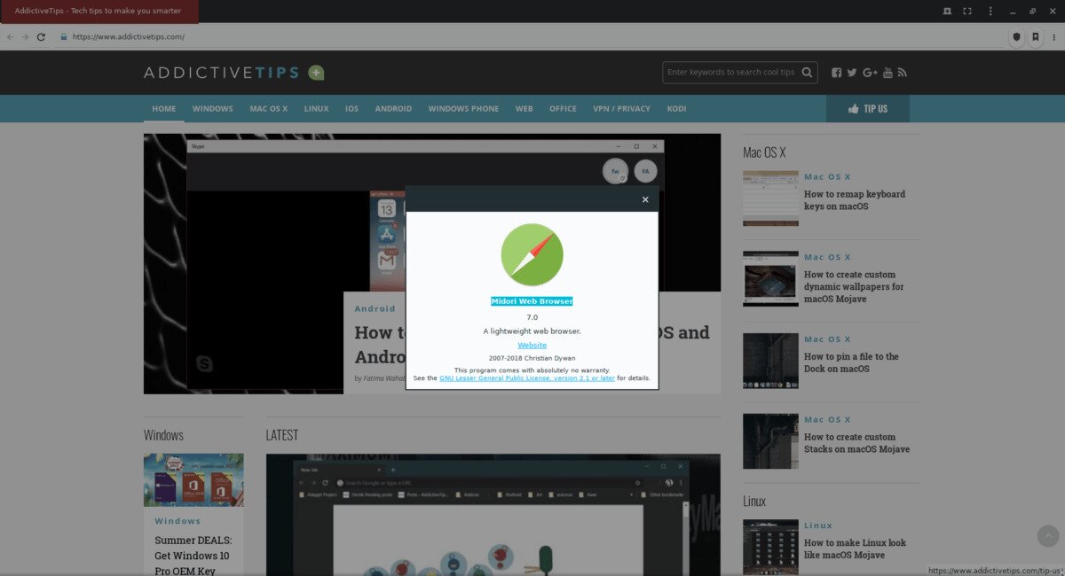Open the VPN / PRIVACY nav item
The height and width of the screenshot is (576, 1065).
coord(622,108)
